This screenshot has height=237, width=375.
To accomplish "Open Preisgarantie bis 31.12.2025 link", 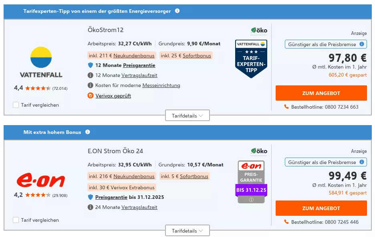I will point(111,197).
